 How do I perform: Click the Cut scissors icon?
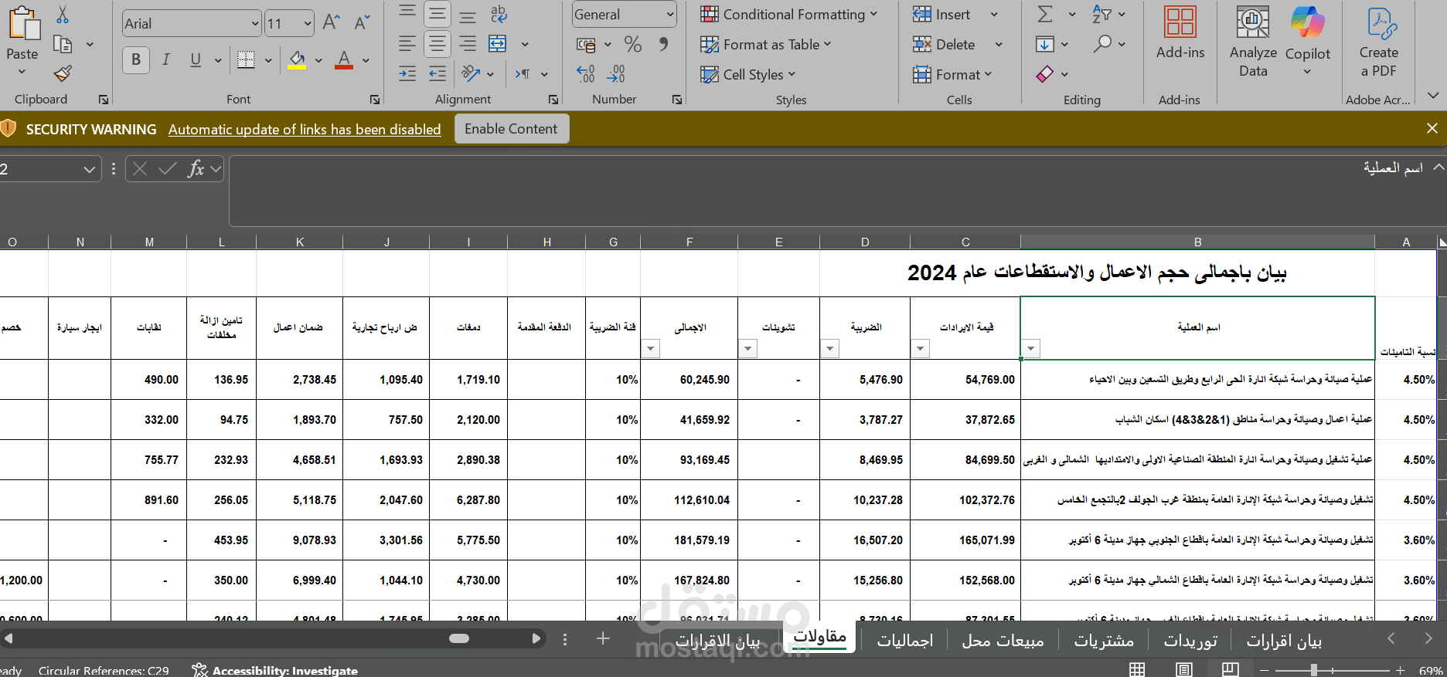(x=63, y=15)
